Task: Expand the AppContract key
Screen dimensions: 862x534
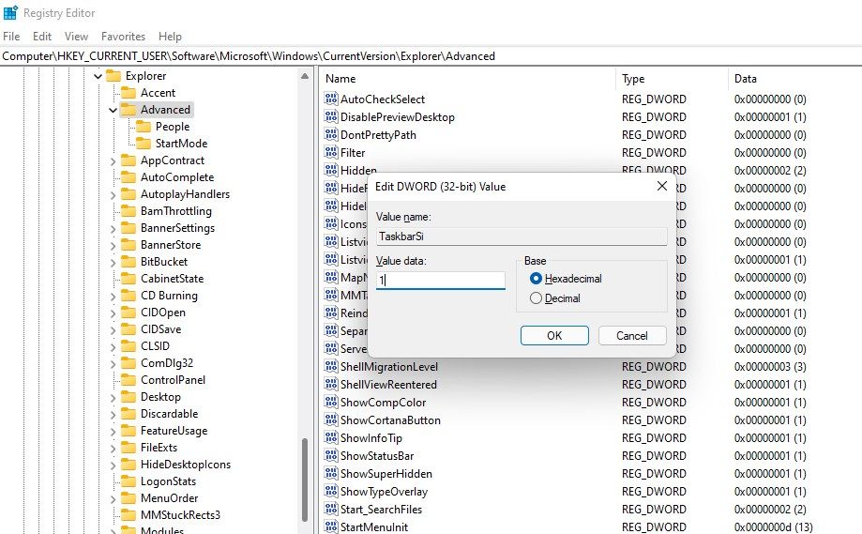Action: coord(113,160)
